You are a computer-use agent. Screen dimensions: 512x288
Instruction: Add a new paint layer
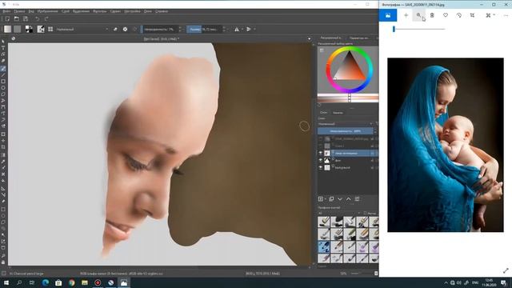(321, 199)
